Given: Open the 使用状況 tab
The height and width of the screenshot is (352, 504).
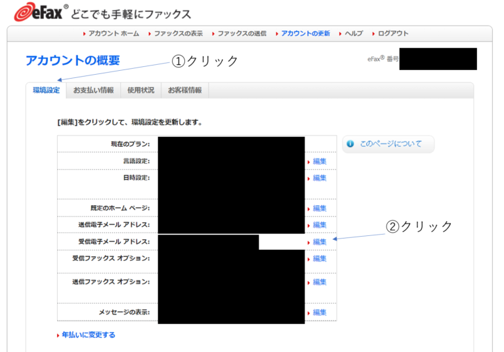Looking at the screenshot, I should coord(140,90).
